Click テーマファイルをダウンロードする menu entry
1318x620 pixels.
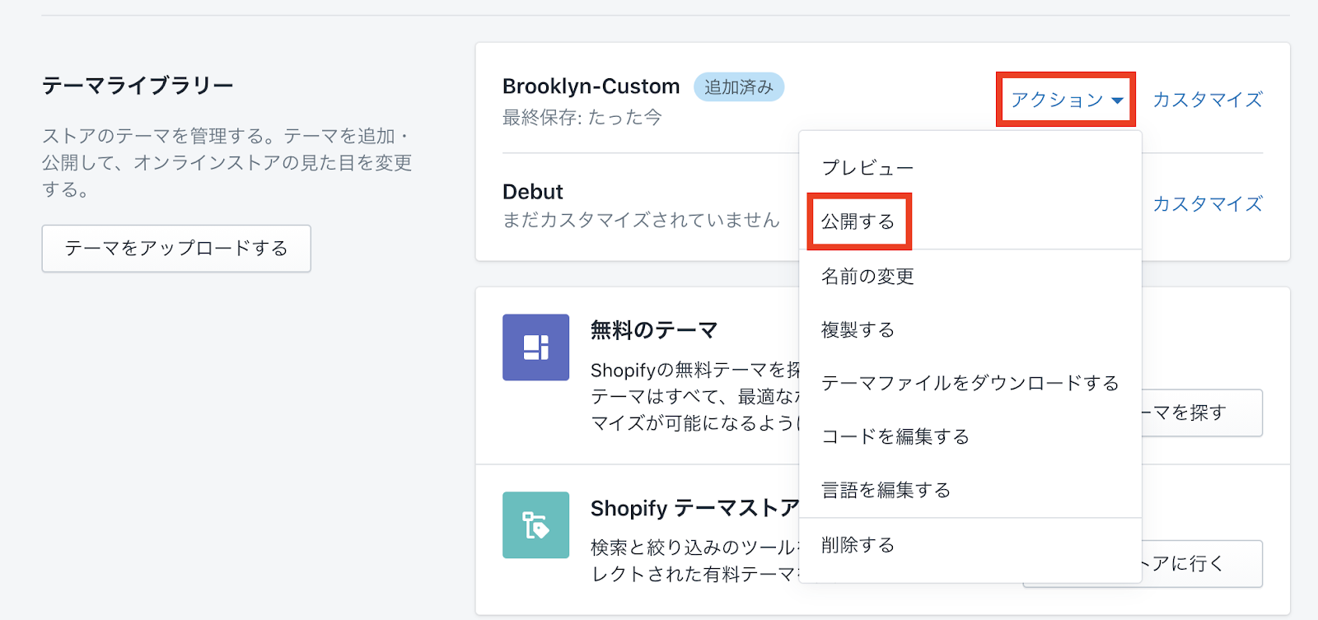pos(970,384)
